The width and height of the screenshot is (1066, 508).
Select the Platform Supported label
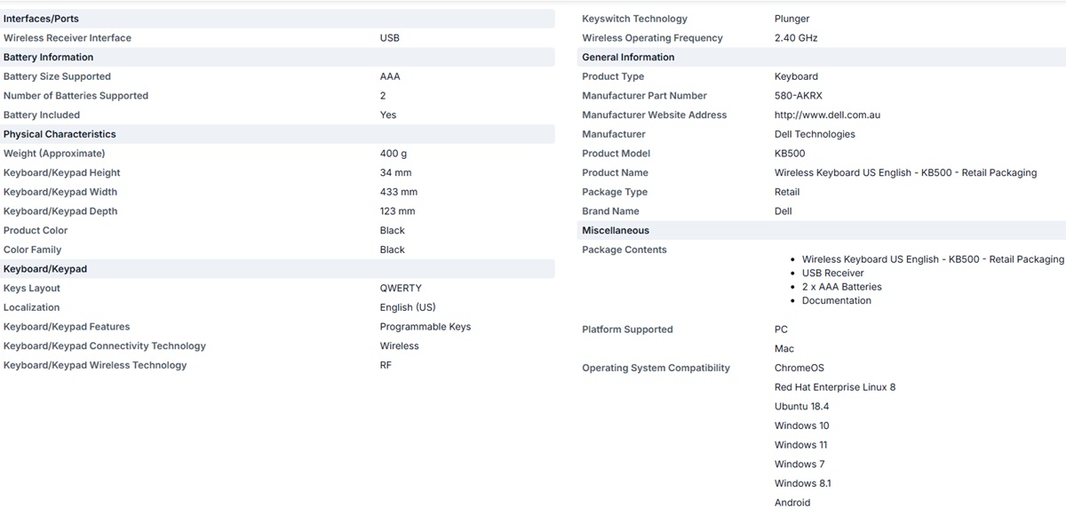pos(627,329)
